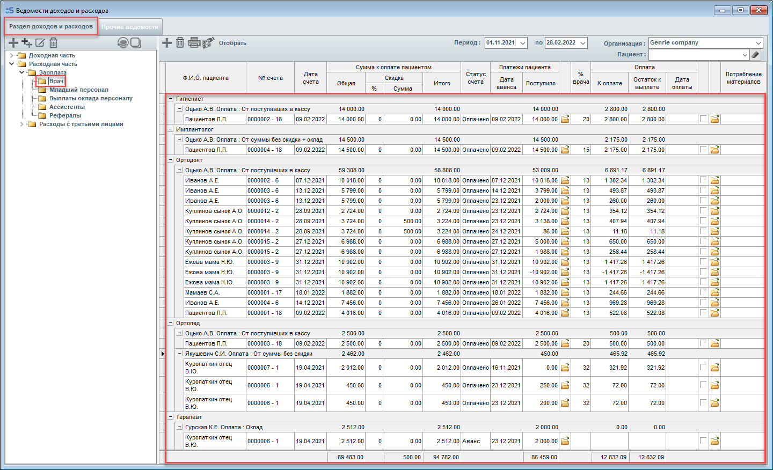
Task: Select the Раздел доходов и расходов tab
Action: [x=51, y=26]
